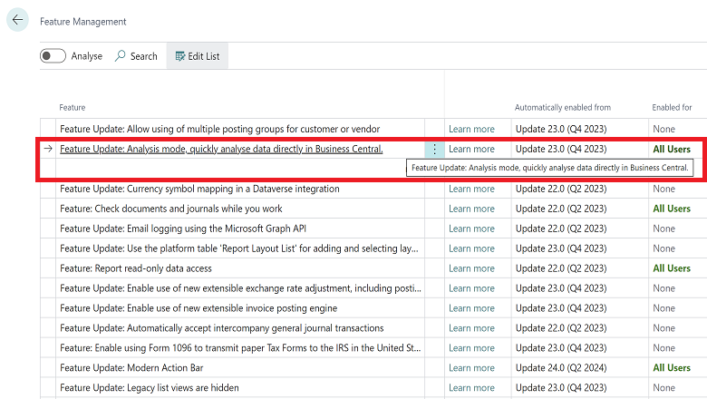Learn more about Analysis mode feature
This screenshot has height=399, width=707.
pyautogui.click(x=471, y=150)
